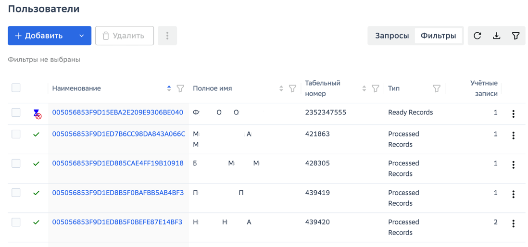
Task: Check the row with number 421863
Action: pyautogui.click(x=16, y=134)
